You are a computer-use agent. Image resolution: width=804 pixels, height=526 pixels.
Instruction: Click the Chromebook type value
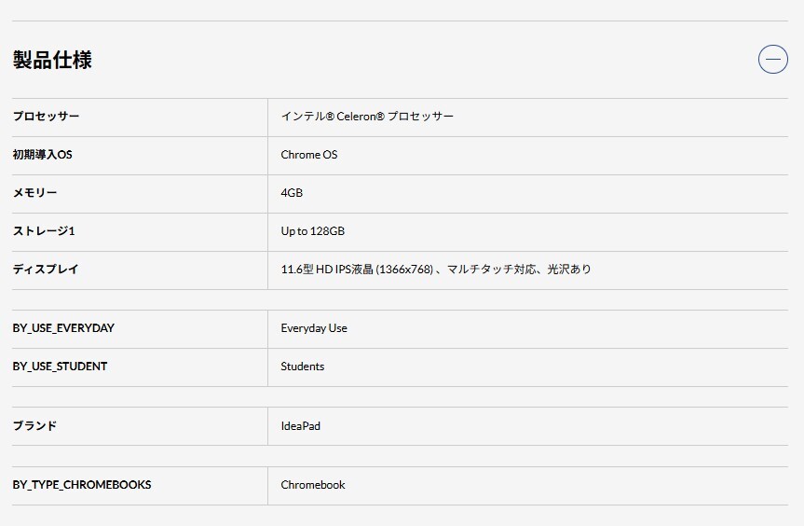coord(313,485)
